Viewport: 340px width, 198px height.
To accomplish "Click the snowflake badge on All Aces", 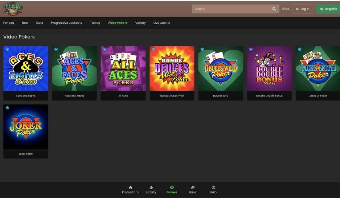I will coord(105,49).
